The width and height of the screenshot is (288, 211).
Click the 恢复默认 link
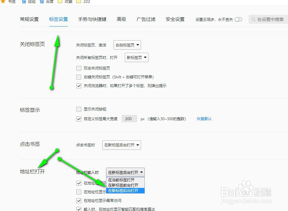[x=204, y=119]
